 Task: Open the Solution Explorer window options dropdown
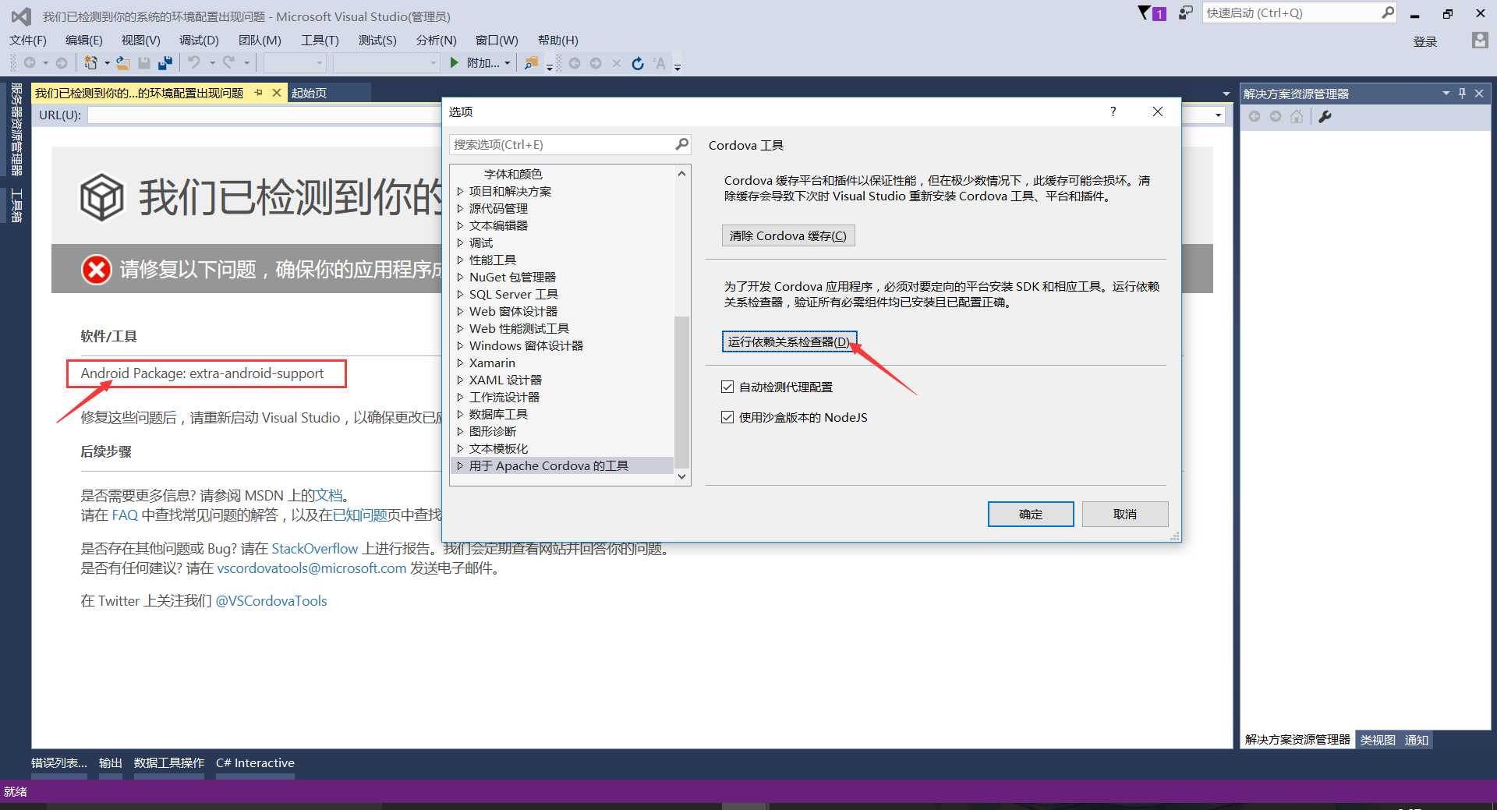pos(1446,94)
